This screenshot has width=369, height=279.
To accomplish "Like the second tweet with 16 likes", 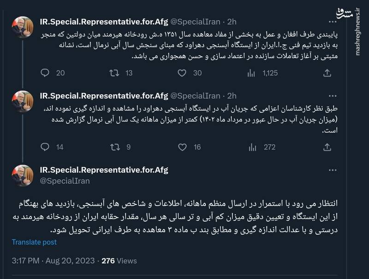I will coord(183,147).
